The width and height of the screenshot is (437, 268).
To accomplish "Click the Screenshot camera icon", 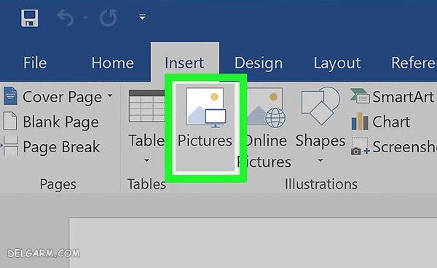I will (360, 146).
